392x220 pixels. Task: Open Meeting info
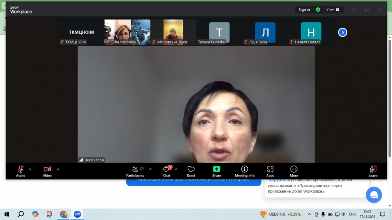[244, 170]
